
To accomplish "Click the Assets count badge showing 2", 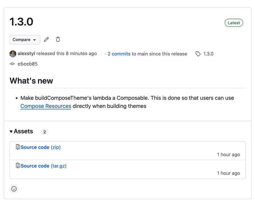I will tap(45, 132).
